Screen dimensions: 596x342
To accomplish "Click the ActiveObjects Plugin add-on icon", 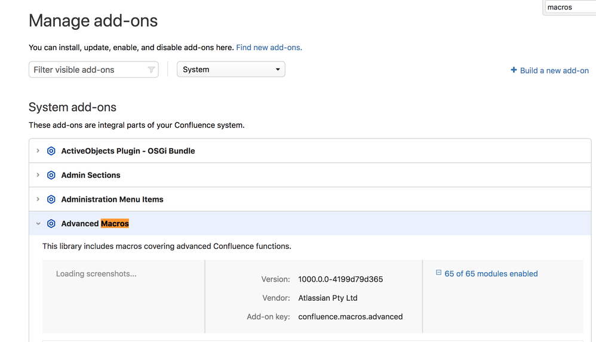I will [x=51, y=151].
